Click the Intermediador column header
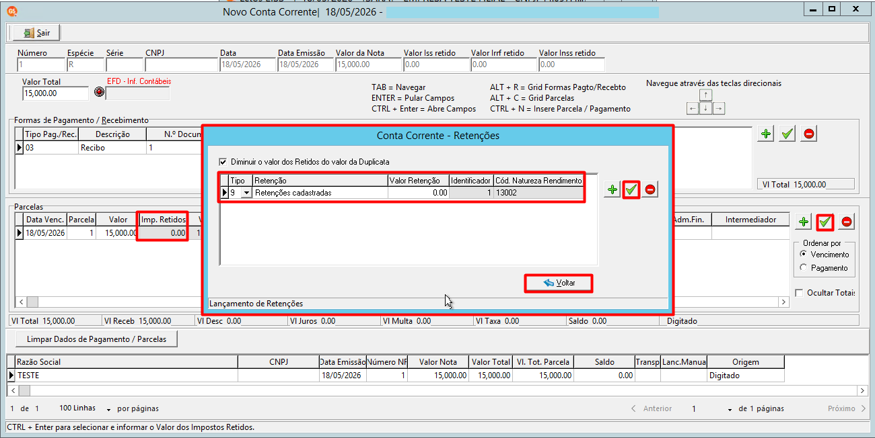 [750, 220]
